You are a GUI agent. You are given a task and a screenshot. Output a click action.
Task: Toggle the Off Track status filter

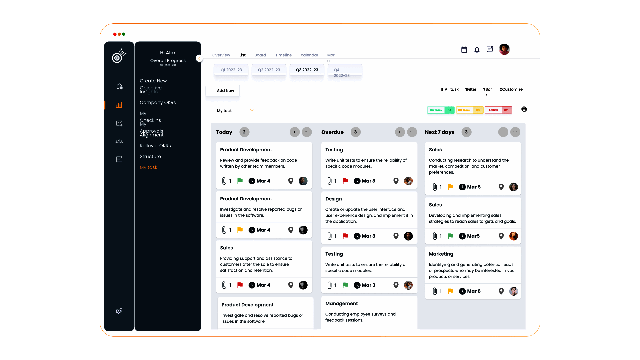point(469,110)
